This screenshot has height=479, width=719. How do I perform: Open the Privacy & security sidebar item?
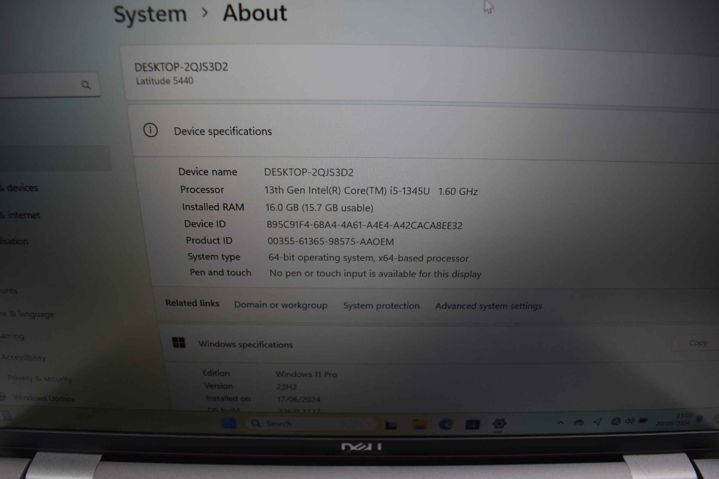tap(39, 378)
